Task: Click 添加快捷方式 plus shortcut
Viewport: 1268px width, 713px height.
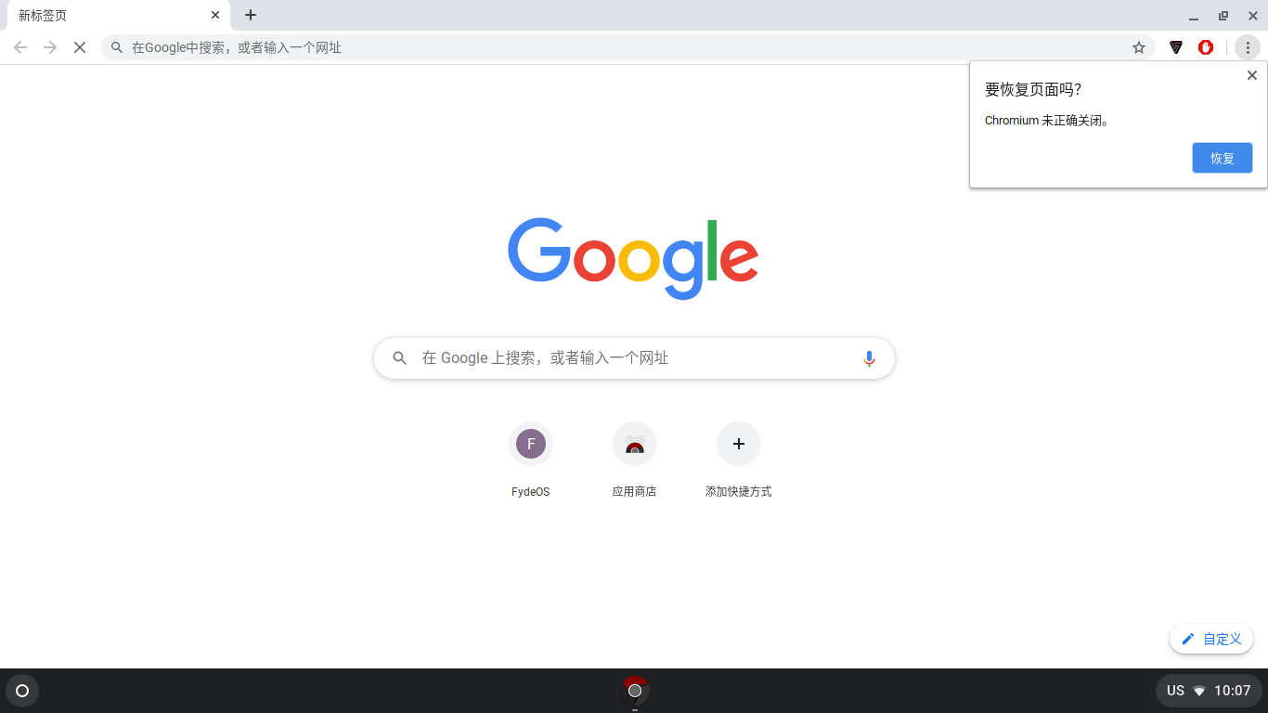Action: [x=739, y=460]
